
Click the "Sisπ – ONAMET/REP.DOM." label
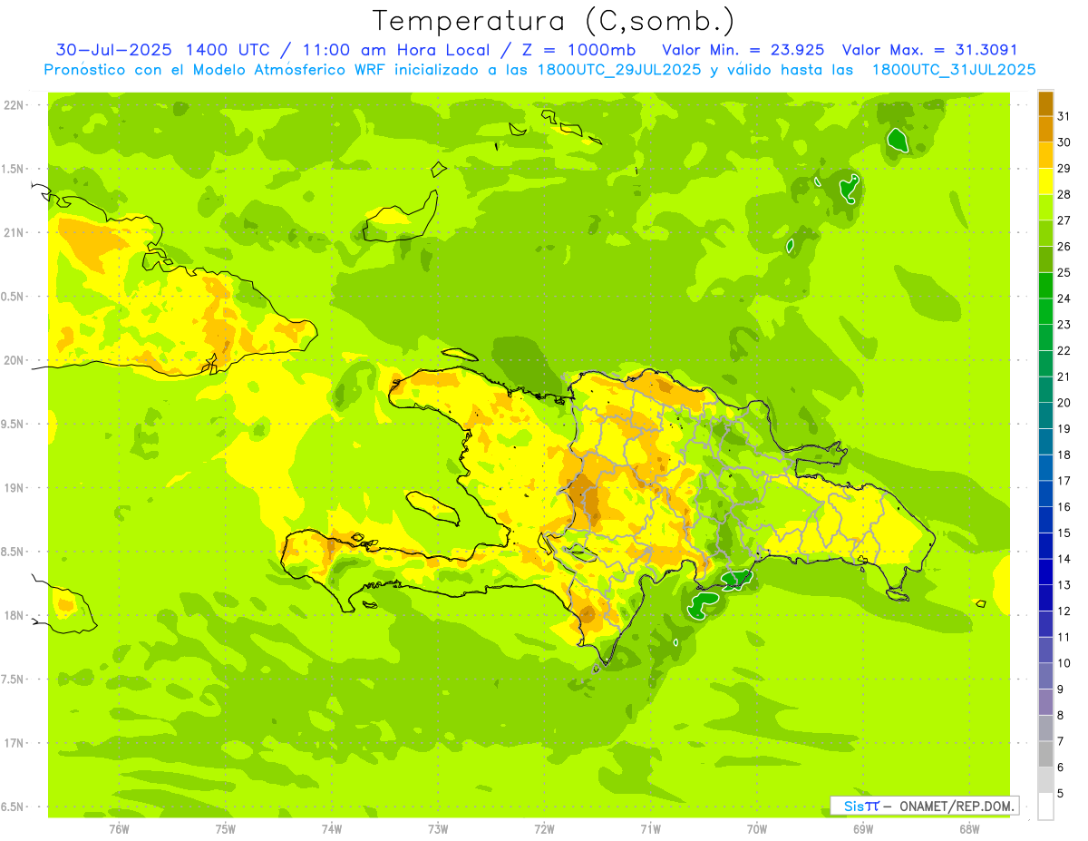924,806
